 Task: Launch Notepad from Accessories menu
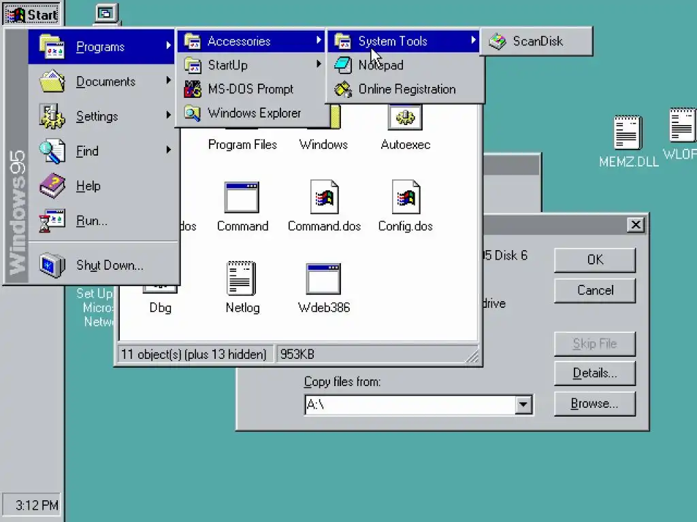406,65
